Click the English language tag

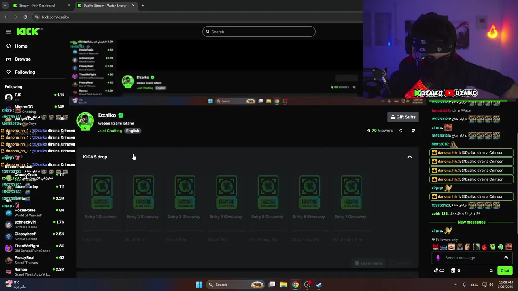(x=132, y=131)
